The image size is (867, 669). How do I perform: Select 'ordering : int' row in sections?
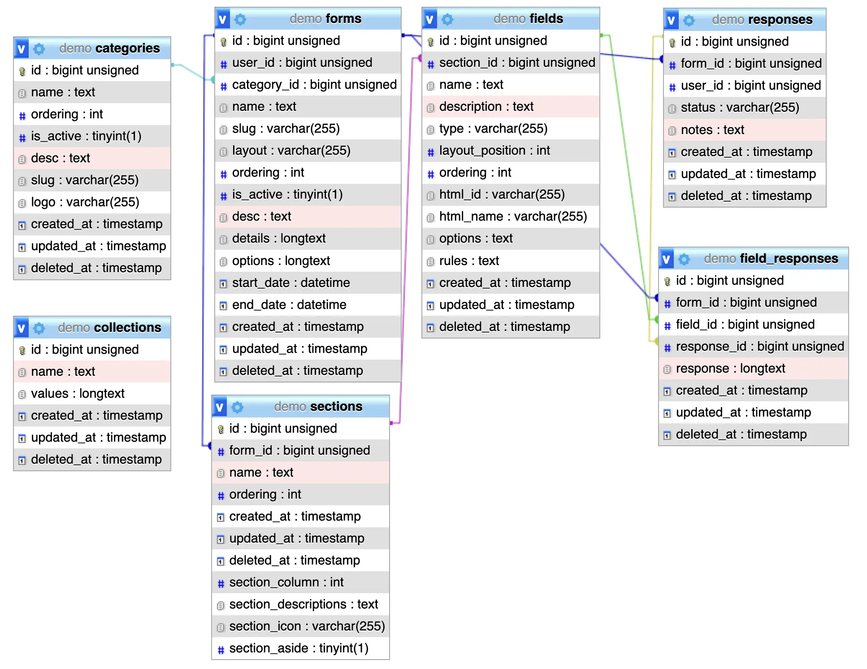pyautogui.click(x=301, y=495)
